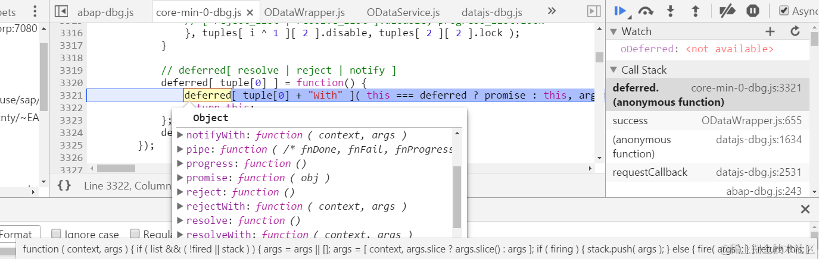Set breakpoint on line 3321
Image resolution: width=819 pixels, height=259 pixels.
(71, 95)
